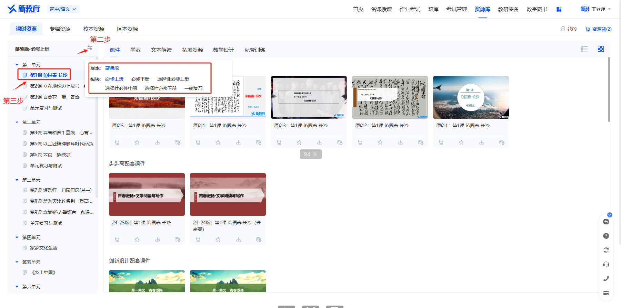The image size is (621, 308).
Task: Open the 原创1 courseware thumbnail
Action: click(x=471, y=97)
